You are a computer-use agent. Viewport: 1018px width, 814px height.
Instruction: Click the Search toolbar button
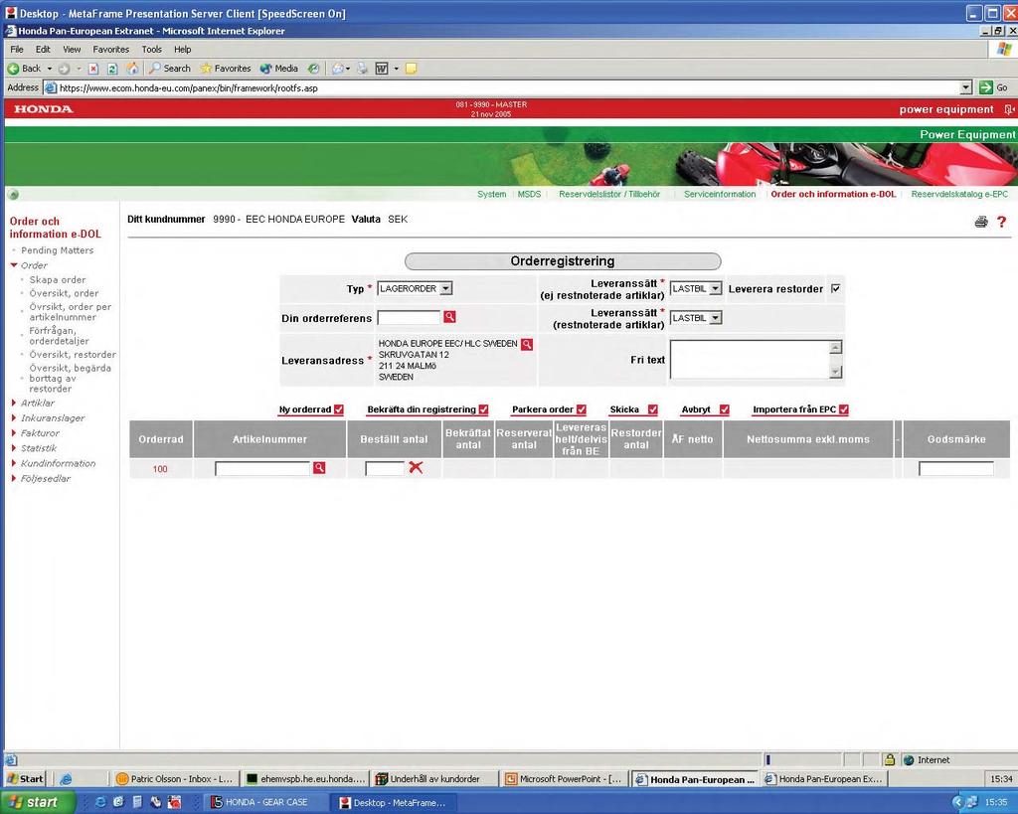169,69
